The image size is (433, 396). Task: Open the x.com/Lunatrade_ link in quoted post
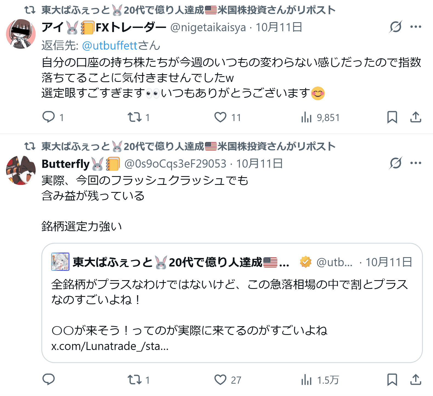click(110, 346)
